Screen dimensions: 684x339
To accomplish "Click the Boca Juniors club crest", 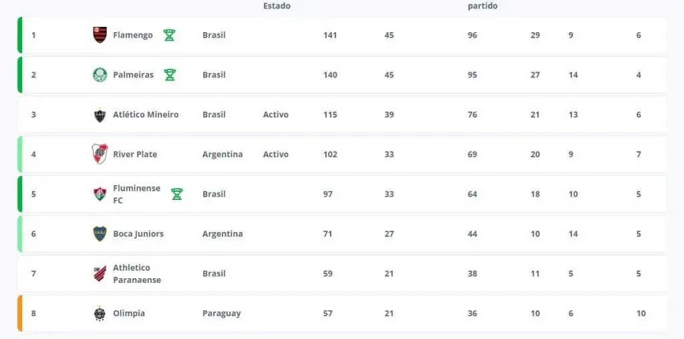I will coord(100,234).
